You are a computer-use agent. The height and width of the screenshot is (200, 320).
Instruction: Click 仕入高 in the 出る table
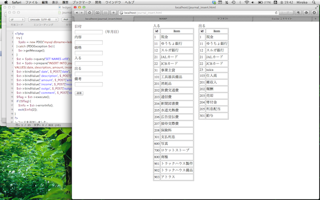point(217,76)
